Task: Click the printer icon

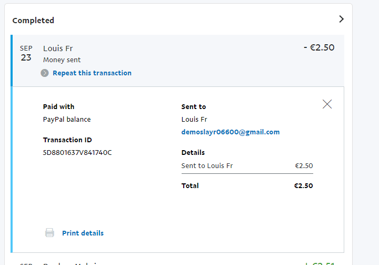Action: point(49,233)
